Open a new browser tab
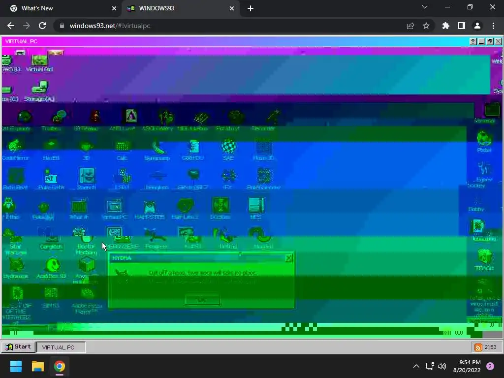The image size is (504, 378). 251,8
